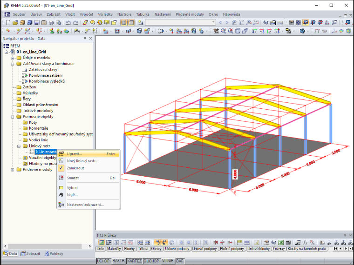Toggle UCHOP snap in the status bar
Screen dimensions: 354x265
(x=103, y=261)
